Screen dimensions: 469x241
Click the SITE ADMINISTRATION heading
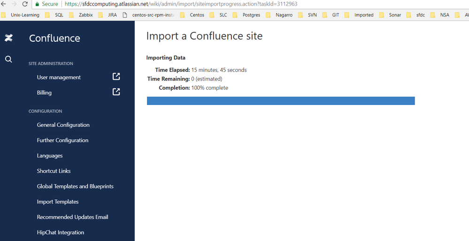pyautogui.click(x=51, y=63)
